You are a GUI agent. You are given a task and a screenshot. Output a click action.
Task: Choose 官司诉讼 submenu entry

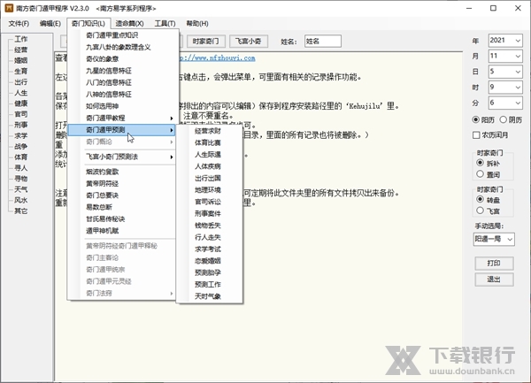click(x=210, y=202)
